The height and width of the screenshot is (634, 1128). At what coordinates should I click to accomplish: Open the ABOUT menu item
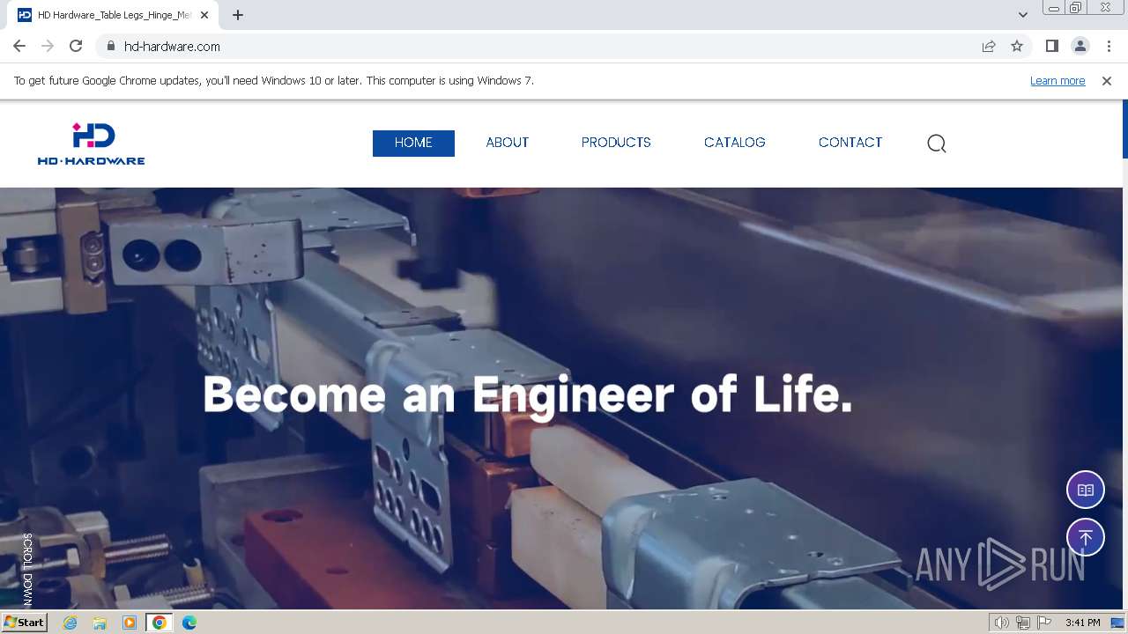[508, 143]
